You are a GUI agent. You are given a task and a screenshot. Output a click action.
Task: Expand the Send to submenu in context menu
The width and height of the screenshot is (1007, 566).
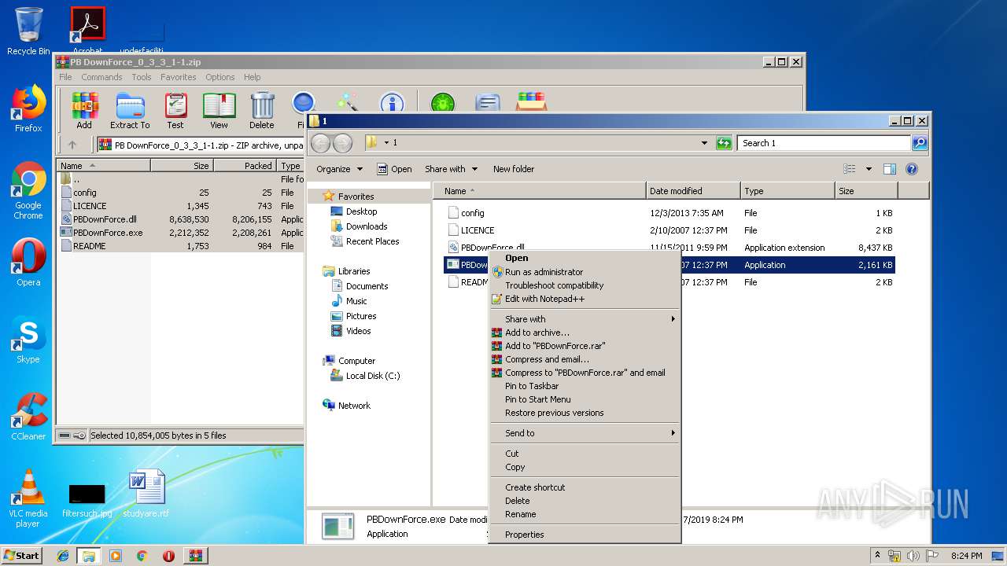(584, 433)
